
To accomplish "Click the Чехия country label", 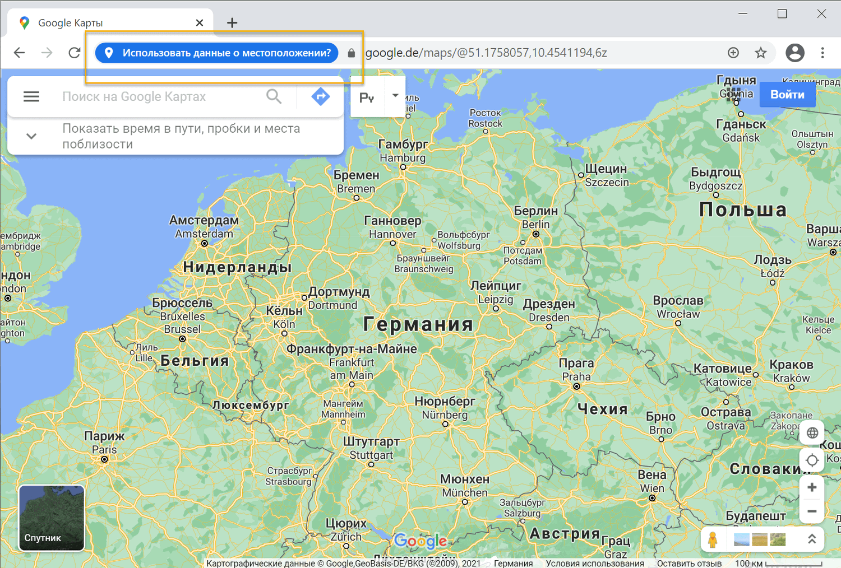I will point(603,409).
